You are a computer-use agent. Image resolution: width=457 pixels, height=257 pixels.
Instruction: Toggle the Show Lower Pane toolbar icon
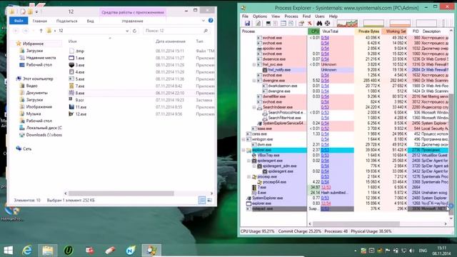[x=283, y=24]
